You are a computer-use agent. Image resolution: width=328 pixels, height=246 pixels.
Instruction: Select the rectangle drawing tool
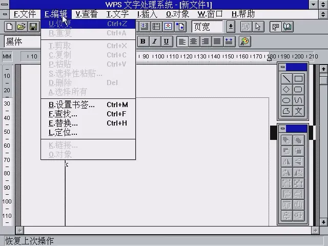[x=298, y=79]
